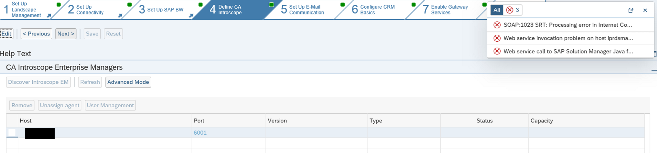This screenshot has height=154, width=657.
Task: Click the table select-all corner cell
Action: [12, 120]
